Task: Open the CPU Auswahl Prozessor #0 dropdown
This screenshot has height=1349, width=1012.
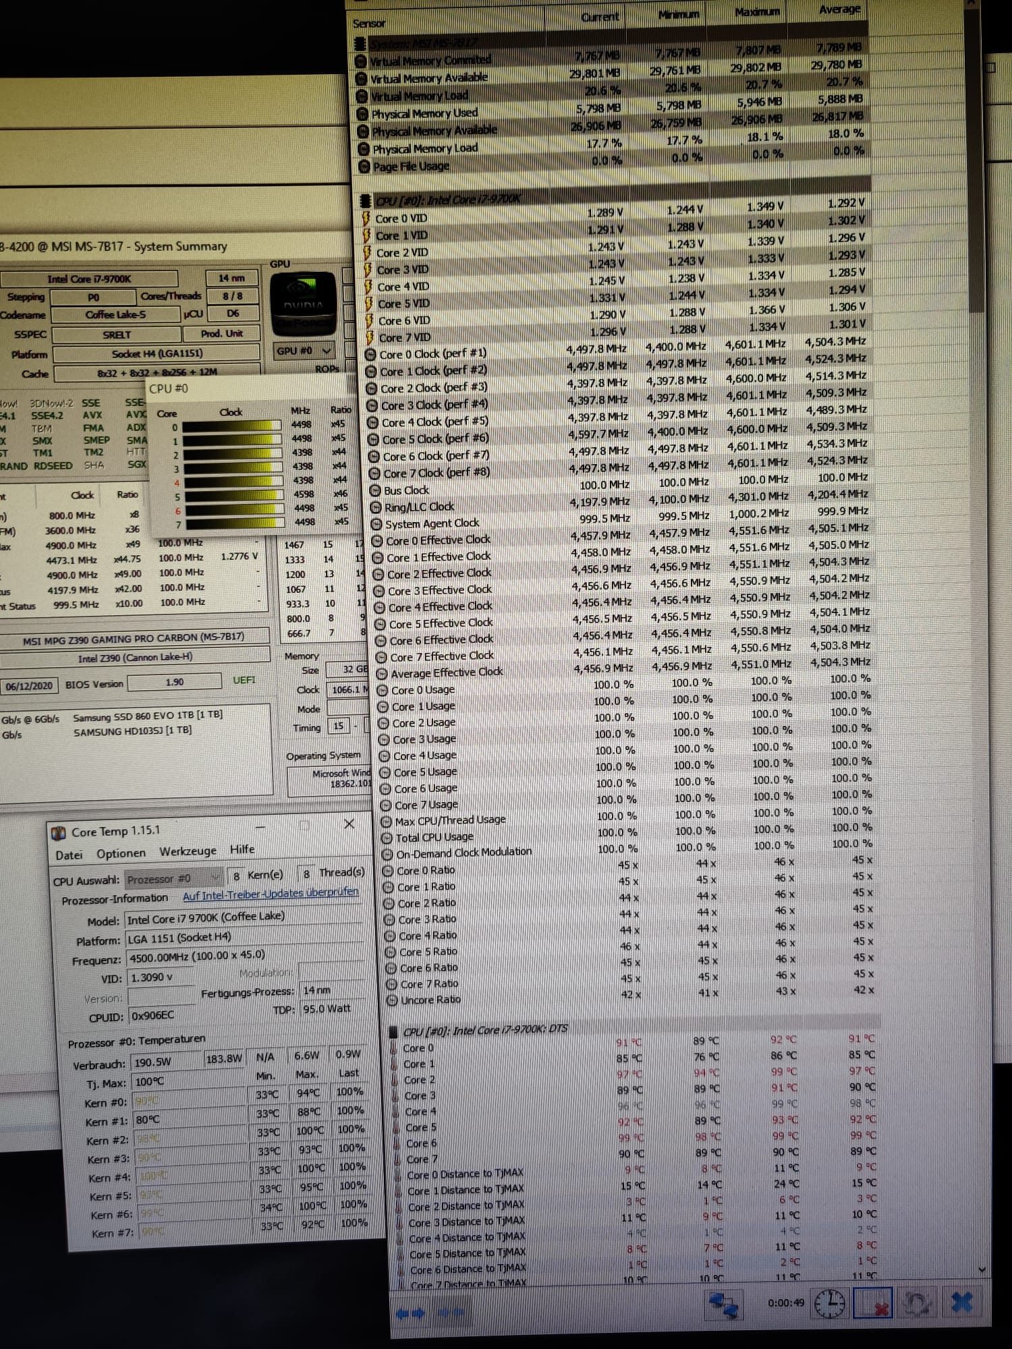Action: [173, 878]
